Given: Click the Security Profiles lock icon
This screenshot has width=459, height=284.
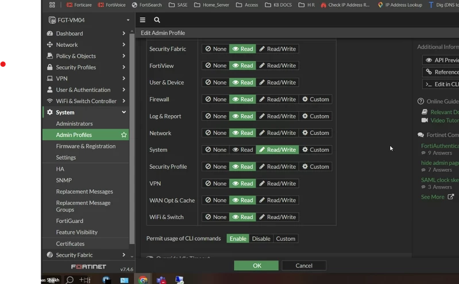Looking at the screenshot, I should 50,67.
